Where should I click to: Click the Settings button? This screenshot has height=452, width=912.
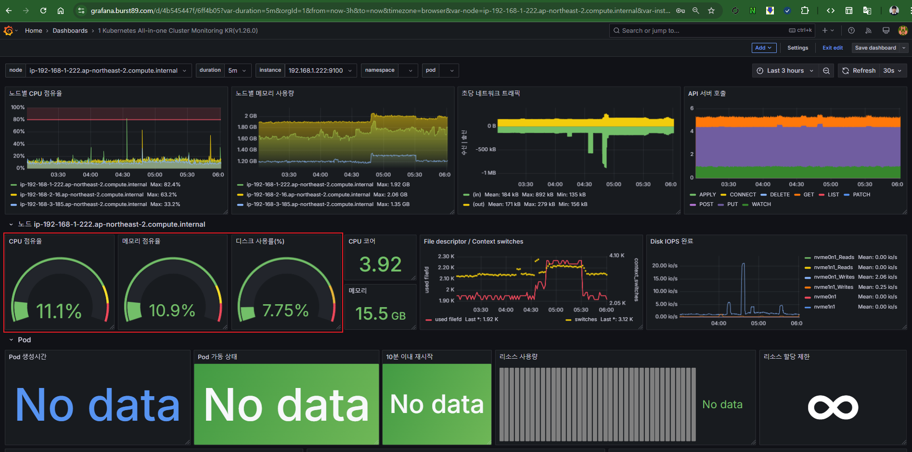(798, 48)
